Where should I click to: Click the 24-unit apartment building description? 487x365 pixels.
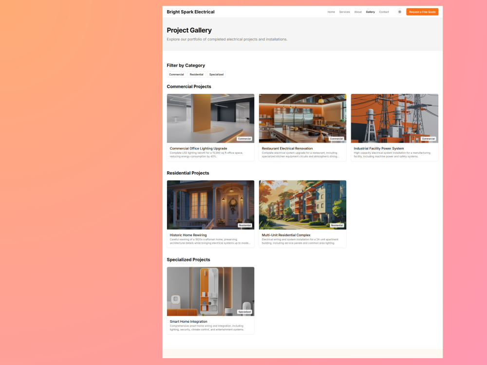point(300,241)
